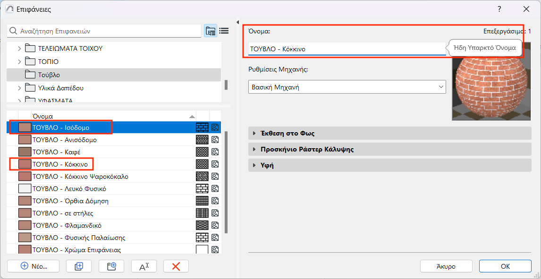Confirm with the OK button
541x279 pixels.
click(505, 266)
